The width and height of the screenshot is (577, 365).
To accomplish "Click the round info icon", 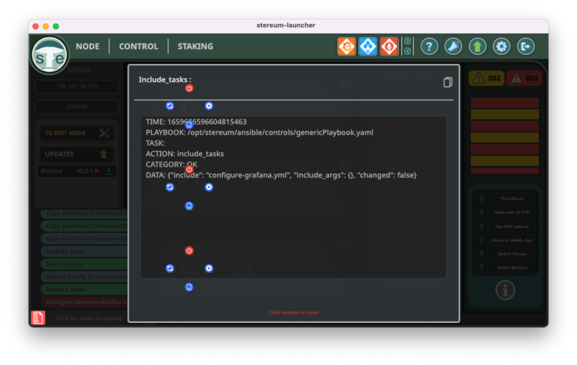I will [x=505, y=290].
